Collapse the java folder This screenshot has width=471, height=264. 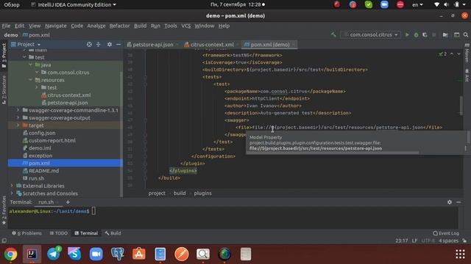click(31, 65)
